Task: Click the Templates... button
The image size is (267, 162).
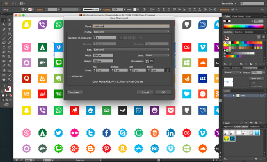Action: click(x=75, y=92)
